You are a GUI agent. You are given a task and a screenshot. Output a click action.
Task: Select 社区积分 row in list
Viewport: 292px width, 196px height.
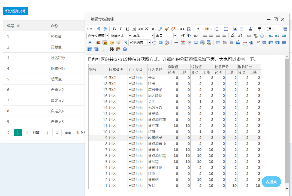(x=44, y=58)
